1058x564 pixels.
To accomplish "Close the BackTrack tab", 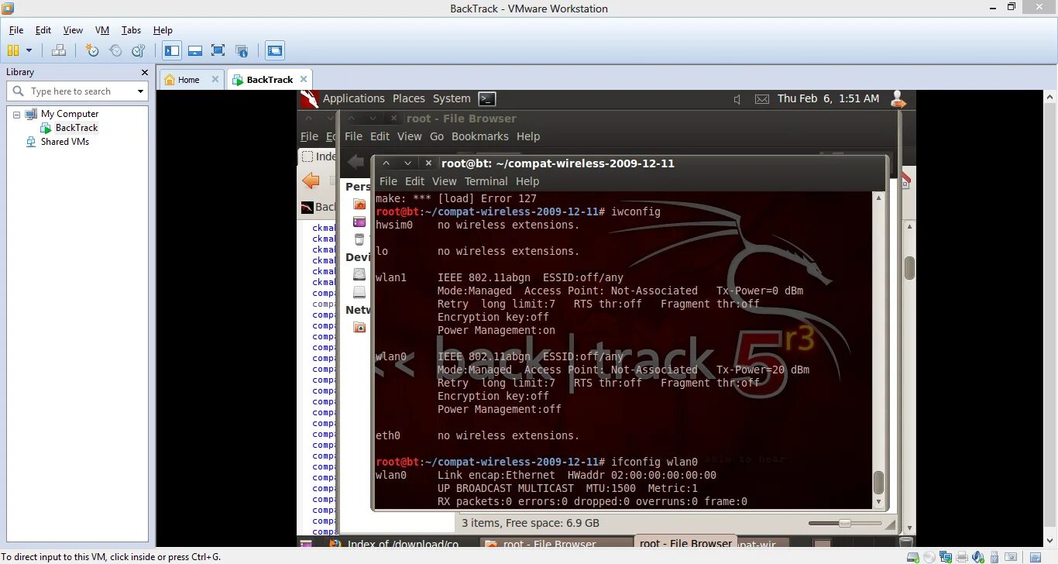I will point(304,79).
